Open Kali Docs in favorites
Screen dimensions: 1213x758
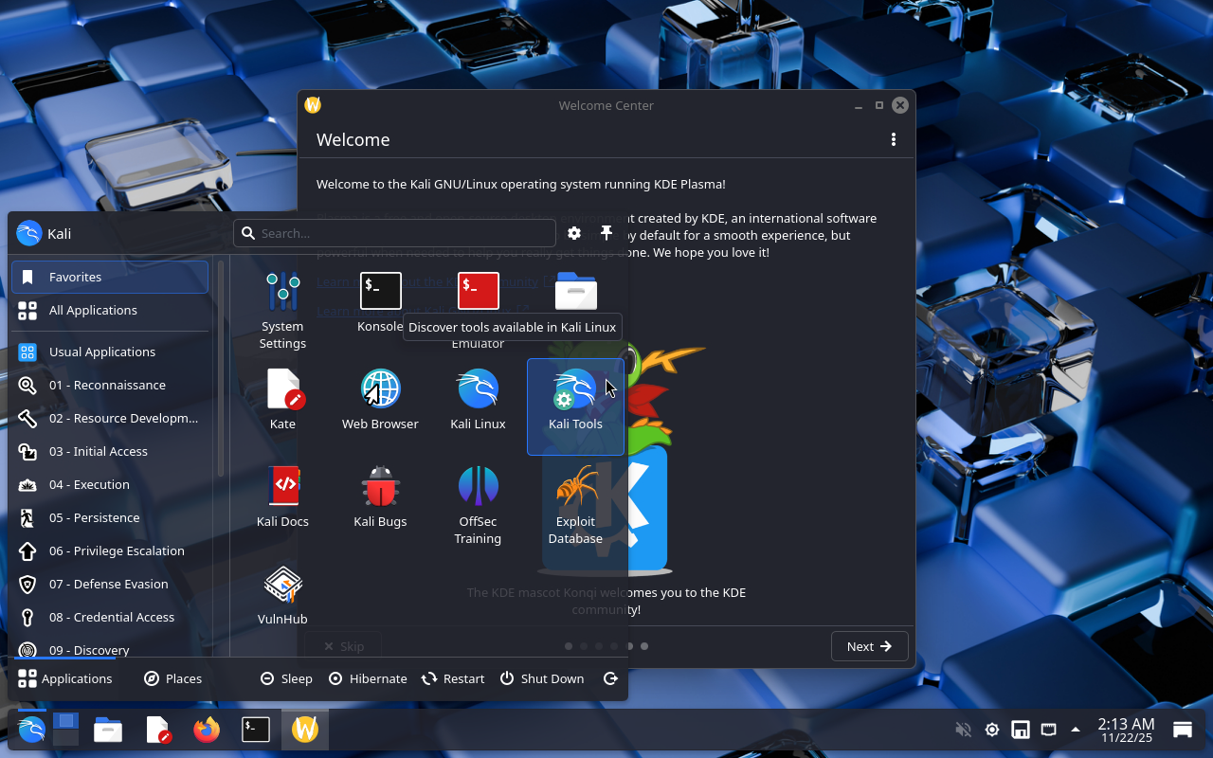click(x=282, y=496)
